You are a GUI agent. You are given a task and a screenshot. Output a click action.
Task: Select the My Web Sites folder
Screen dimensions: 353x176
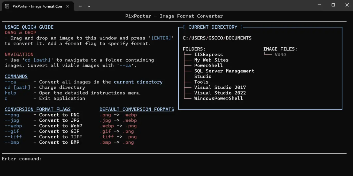pos(211,60)
